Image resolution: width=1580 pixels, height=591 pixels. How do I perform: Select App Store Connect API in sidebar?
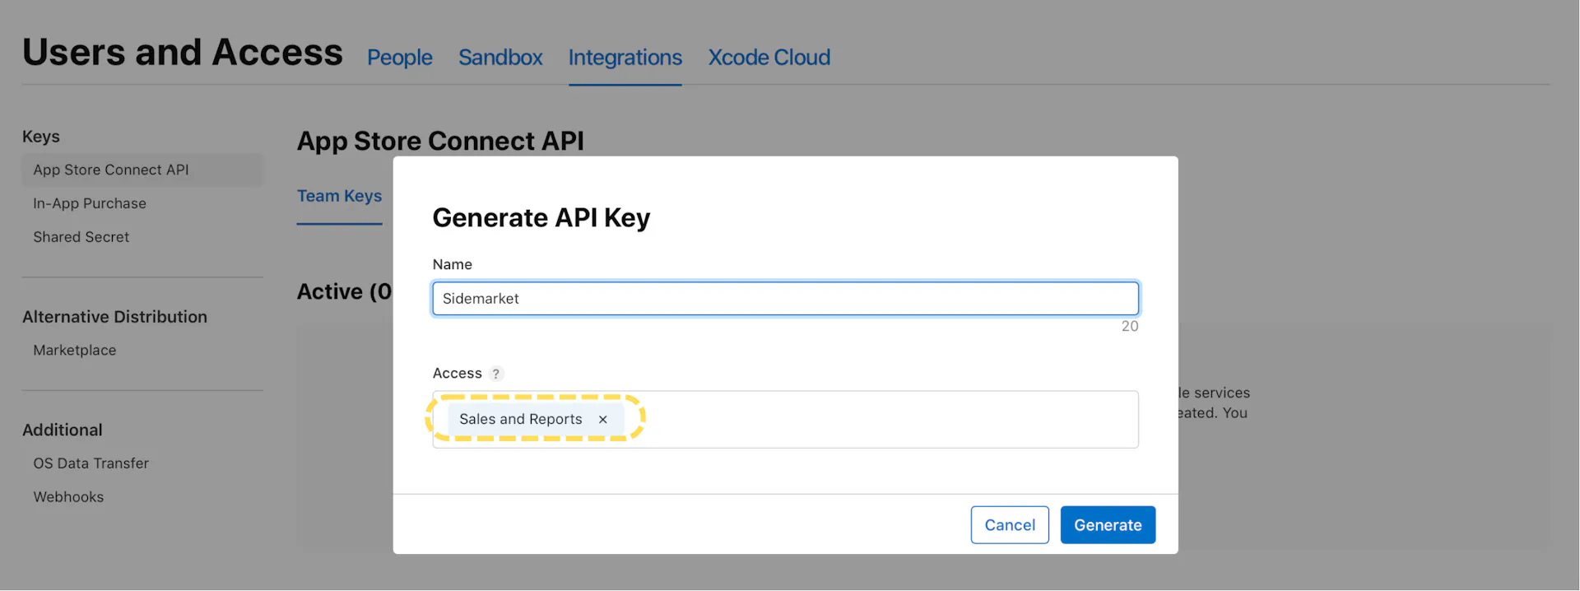point(111,170)
